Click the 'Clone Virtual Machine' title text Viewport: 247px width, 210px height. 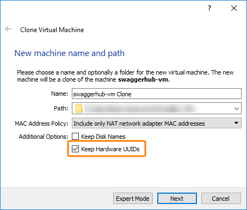point(52,30)
